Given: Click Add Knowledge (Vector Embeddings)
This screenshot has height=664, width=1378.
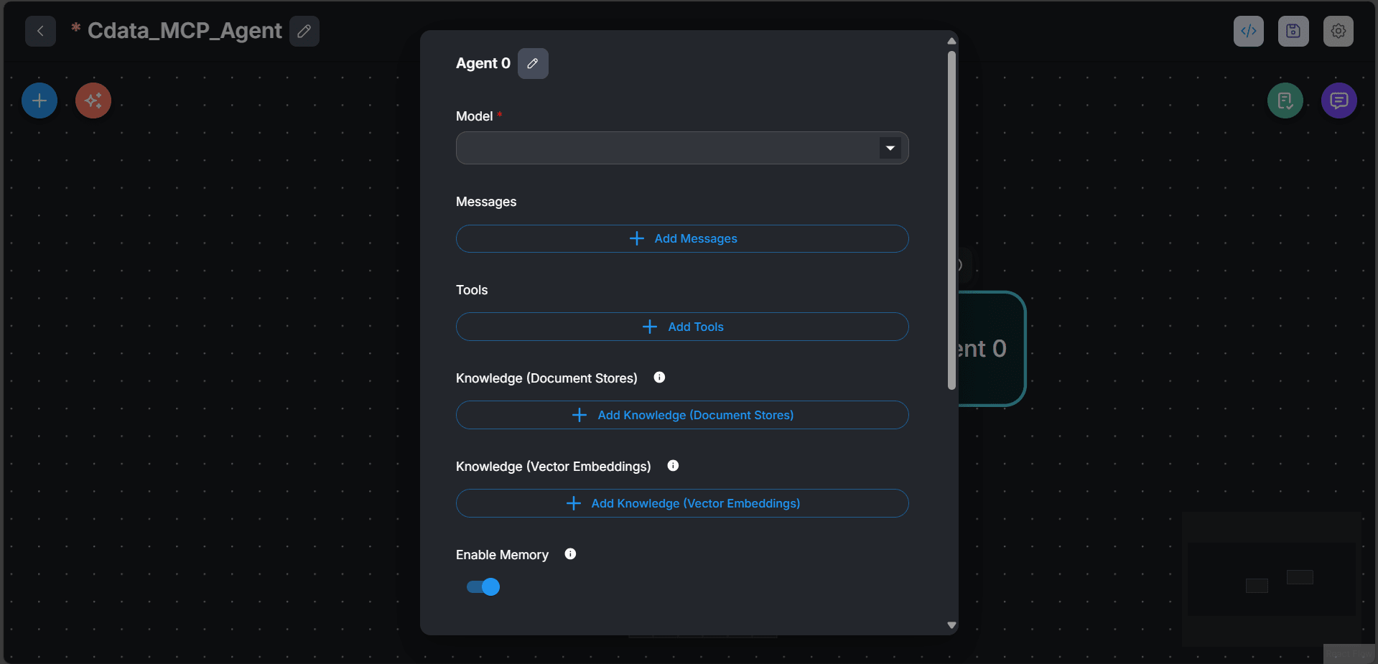Looking at the screenshot, I should pyautogui.click(x=682, y=503).
